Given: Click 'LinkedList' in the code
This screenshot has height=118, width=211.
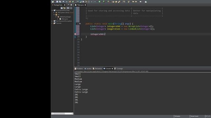Looking at the screenshot, I should pyautogui.click(x=134, y=29).
